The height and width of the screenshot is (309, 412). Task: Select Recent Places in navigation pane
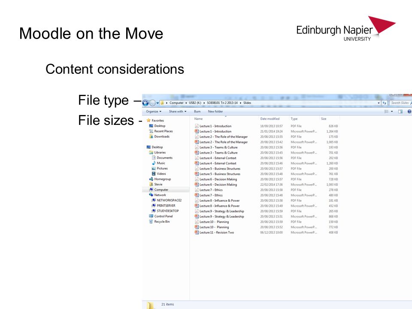coord(164,131)
